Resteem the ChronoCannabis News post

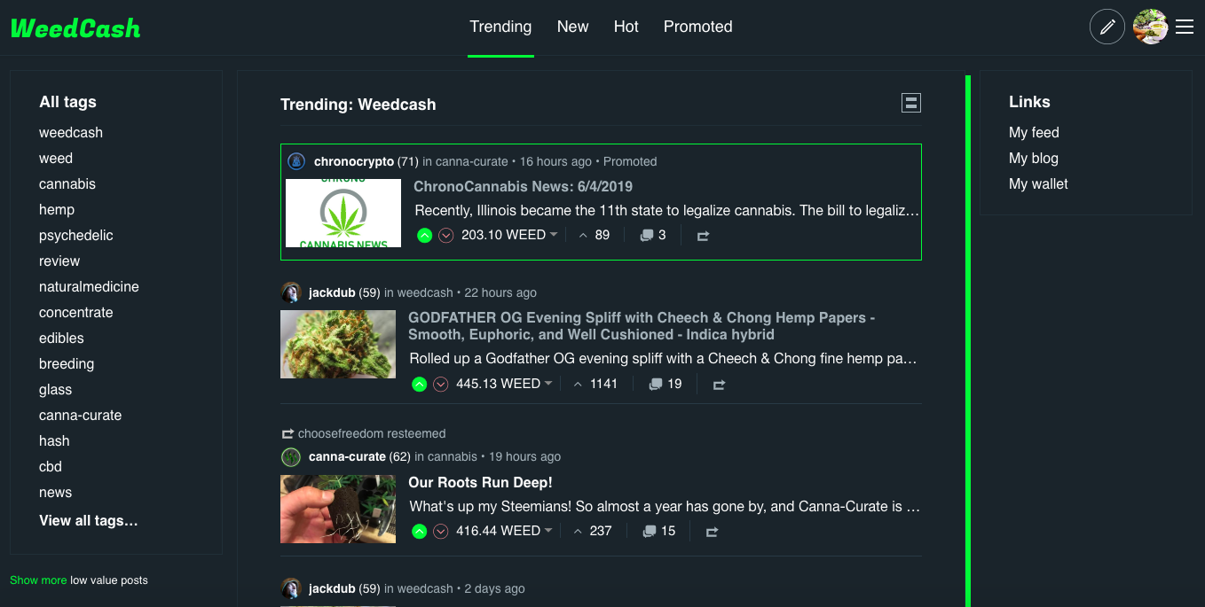click(x=703, y=236)
